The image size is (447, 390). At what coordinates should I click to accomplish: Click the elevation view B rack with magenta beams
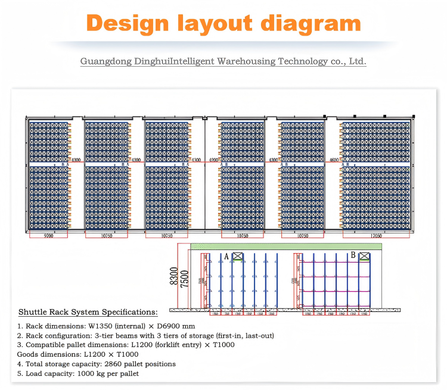[336, 280]
